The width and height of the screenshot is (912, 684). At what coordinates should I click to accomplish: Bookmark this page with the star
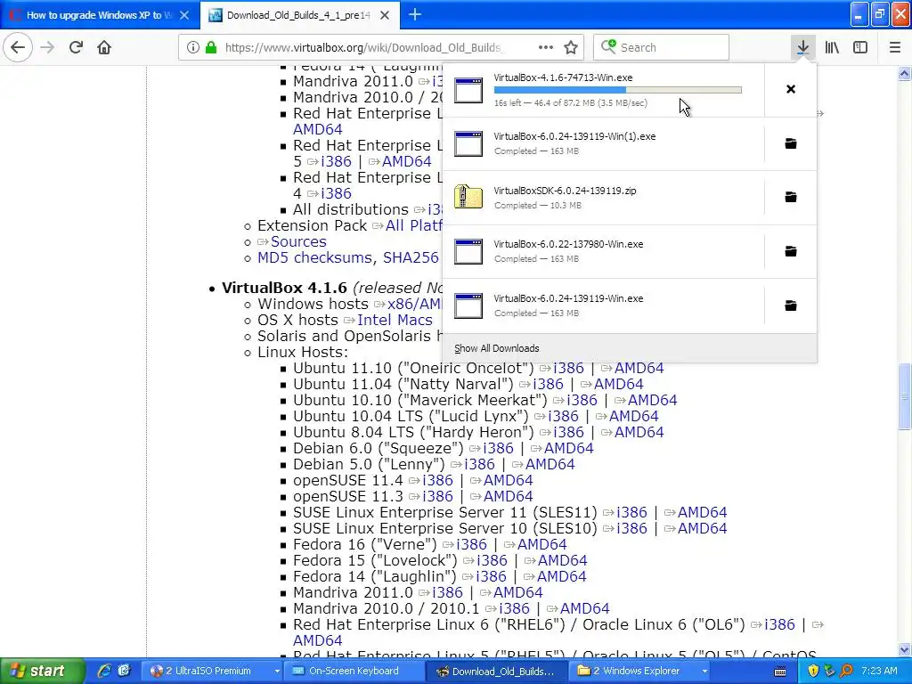point(571,48)
